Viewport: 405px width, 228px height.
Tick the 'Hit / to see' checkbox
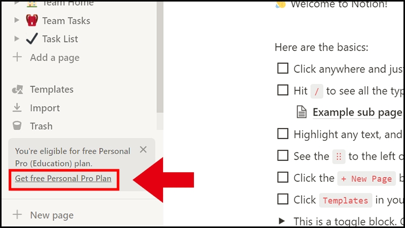click(x=282, y=91)
